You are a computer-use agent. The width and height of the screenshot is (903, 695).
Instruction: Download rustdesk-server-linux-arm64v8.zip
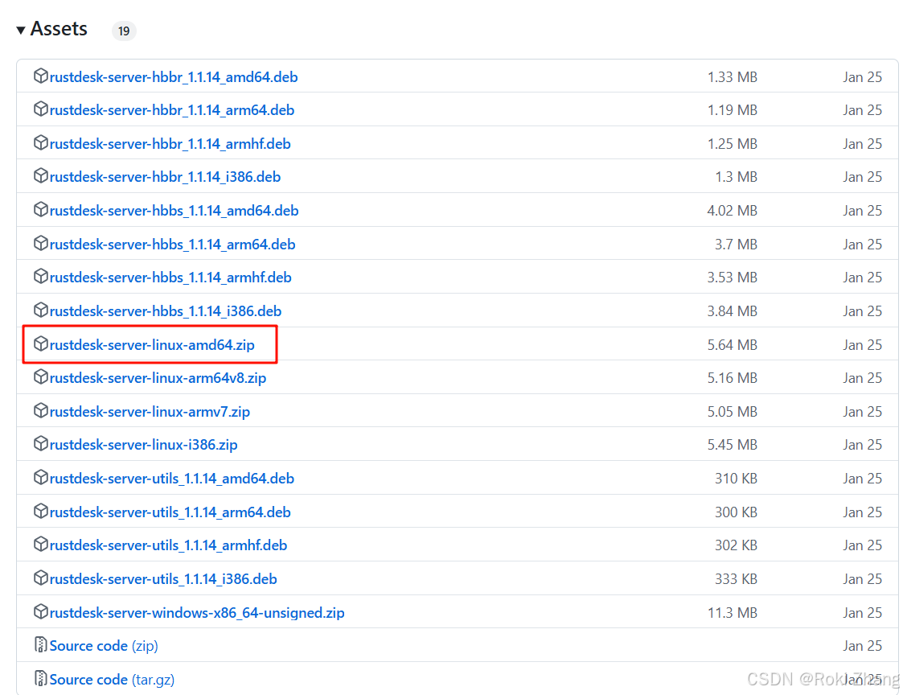pos(158,378)
